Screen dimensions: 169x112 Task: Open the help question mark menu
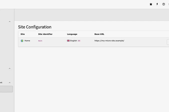163,4
